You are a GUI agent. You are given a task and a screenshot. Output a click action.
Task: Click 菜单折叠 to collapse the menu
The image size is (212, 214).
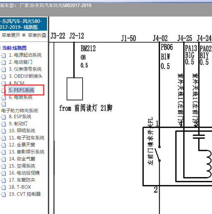(x=37, y=35)
